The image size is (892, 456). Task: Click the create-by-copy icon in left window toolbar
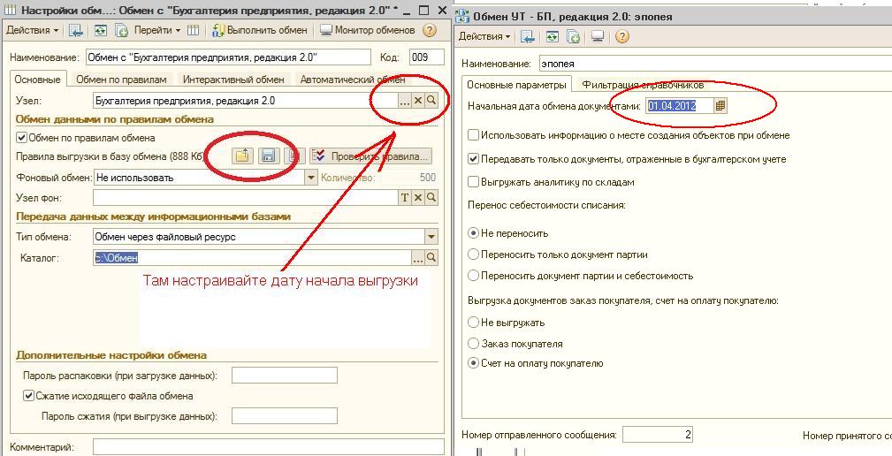121,31
